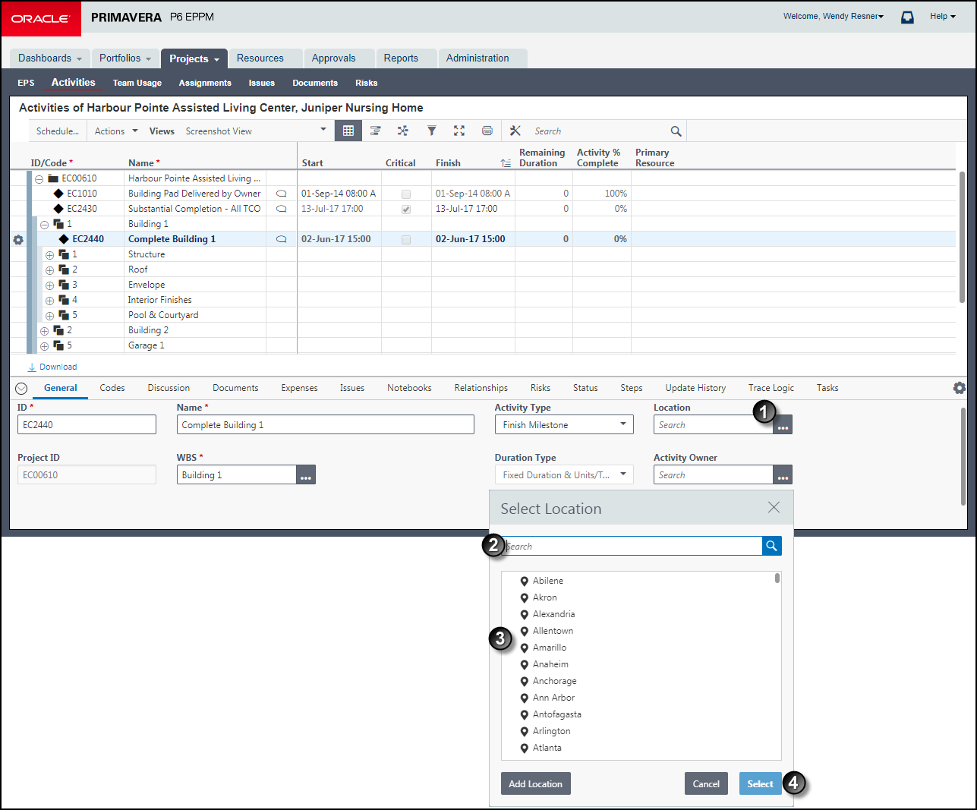
Task: Open the Duration Type dropdown
Action: pos(564,475)
